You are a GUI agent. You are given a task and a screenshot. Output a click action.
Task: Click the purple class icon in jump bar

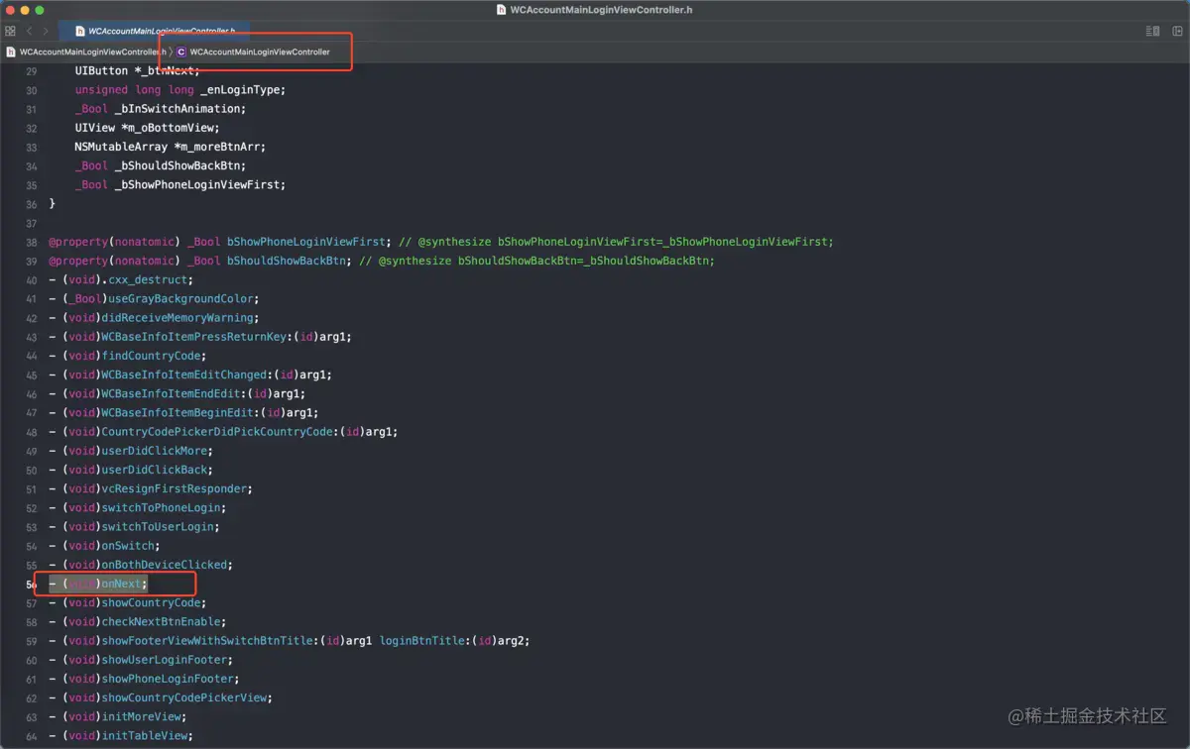tap(181, 52)
